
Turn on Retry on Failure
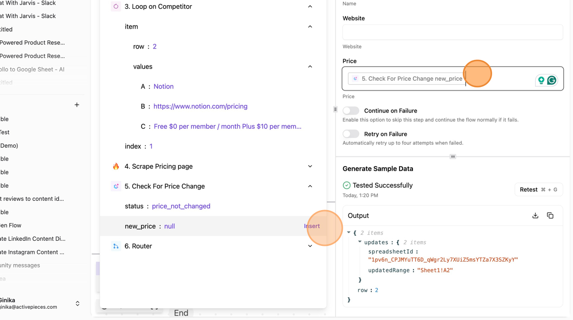coord(351,134)
